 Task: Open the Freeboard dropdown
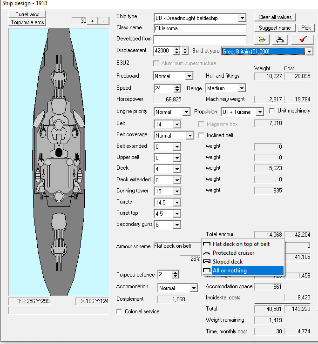tap(189, 76)
